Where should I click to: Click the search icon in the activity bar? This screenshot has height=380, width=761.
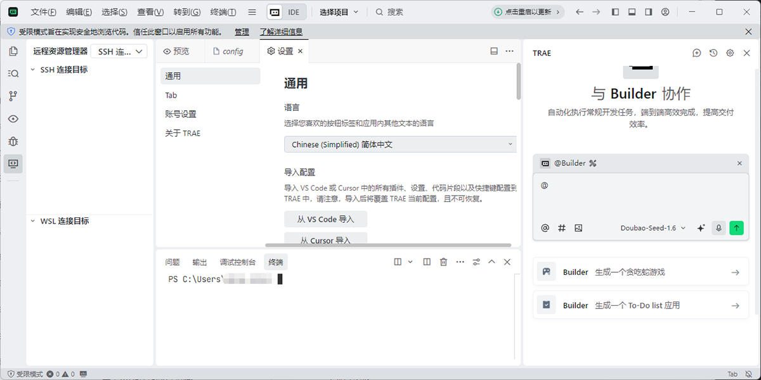[13, 73]
